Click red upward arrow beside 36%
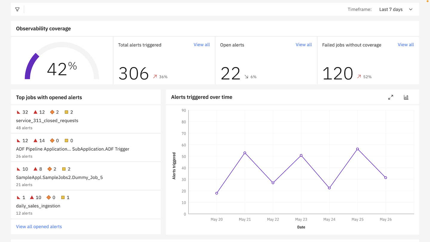430x242 pixels. (x=155, y=77)
